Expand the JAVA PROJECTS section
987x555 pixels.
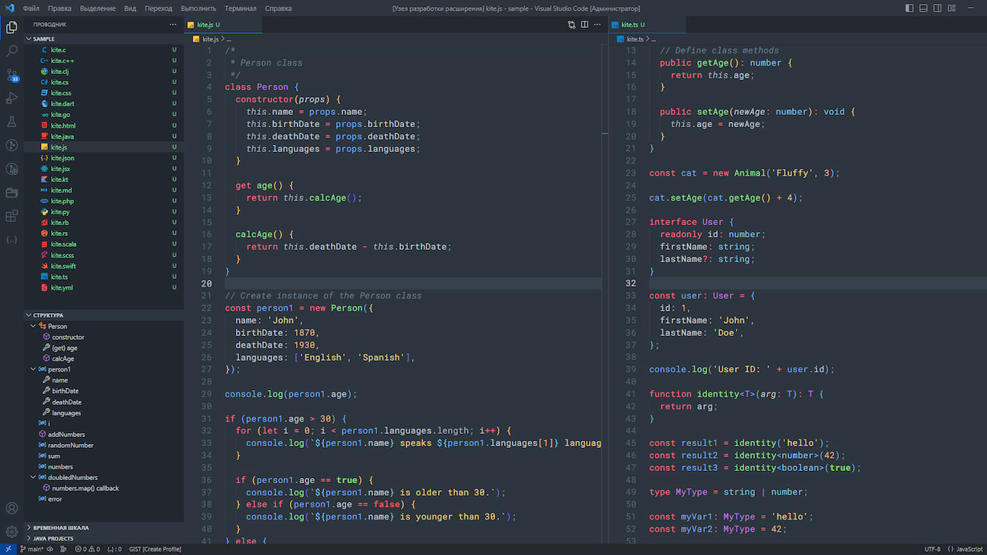pyautogui.click(x=53, y=539)
